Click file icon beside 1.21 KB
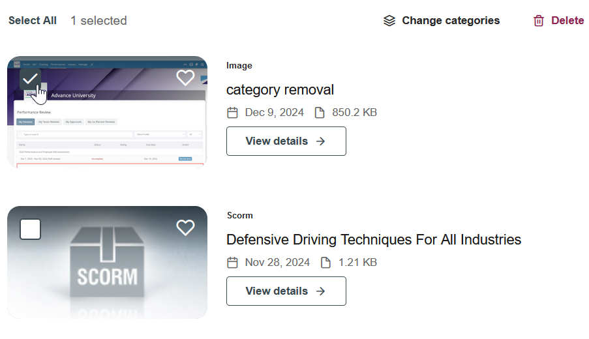589x339 pixels. click(325, 263)
